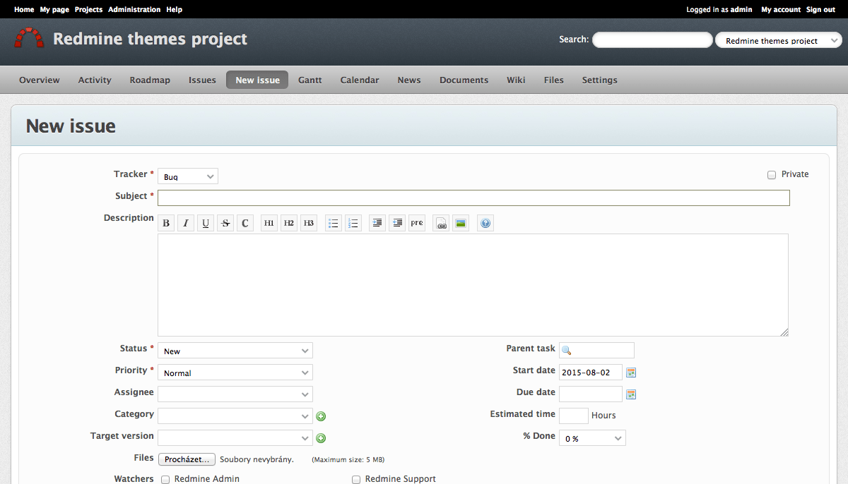
Task: Add a new target version with plus icon
Action: 321,438
